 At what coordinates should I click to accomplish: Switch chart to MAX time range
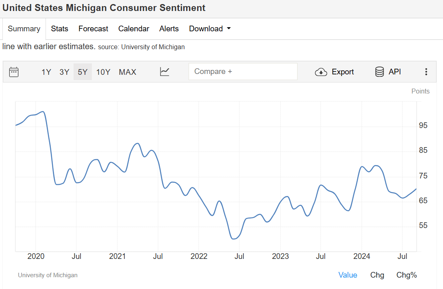tap(128, 72)
